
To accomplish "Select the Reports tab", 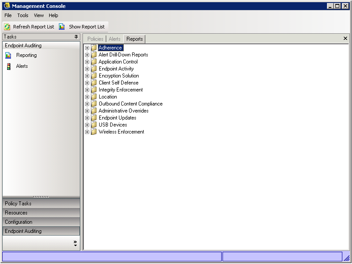I will click(134, 39).
